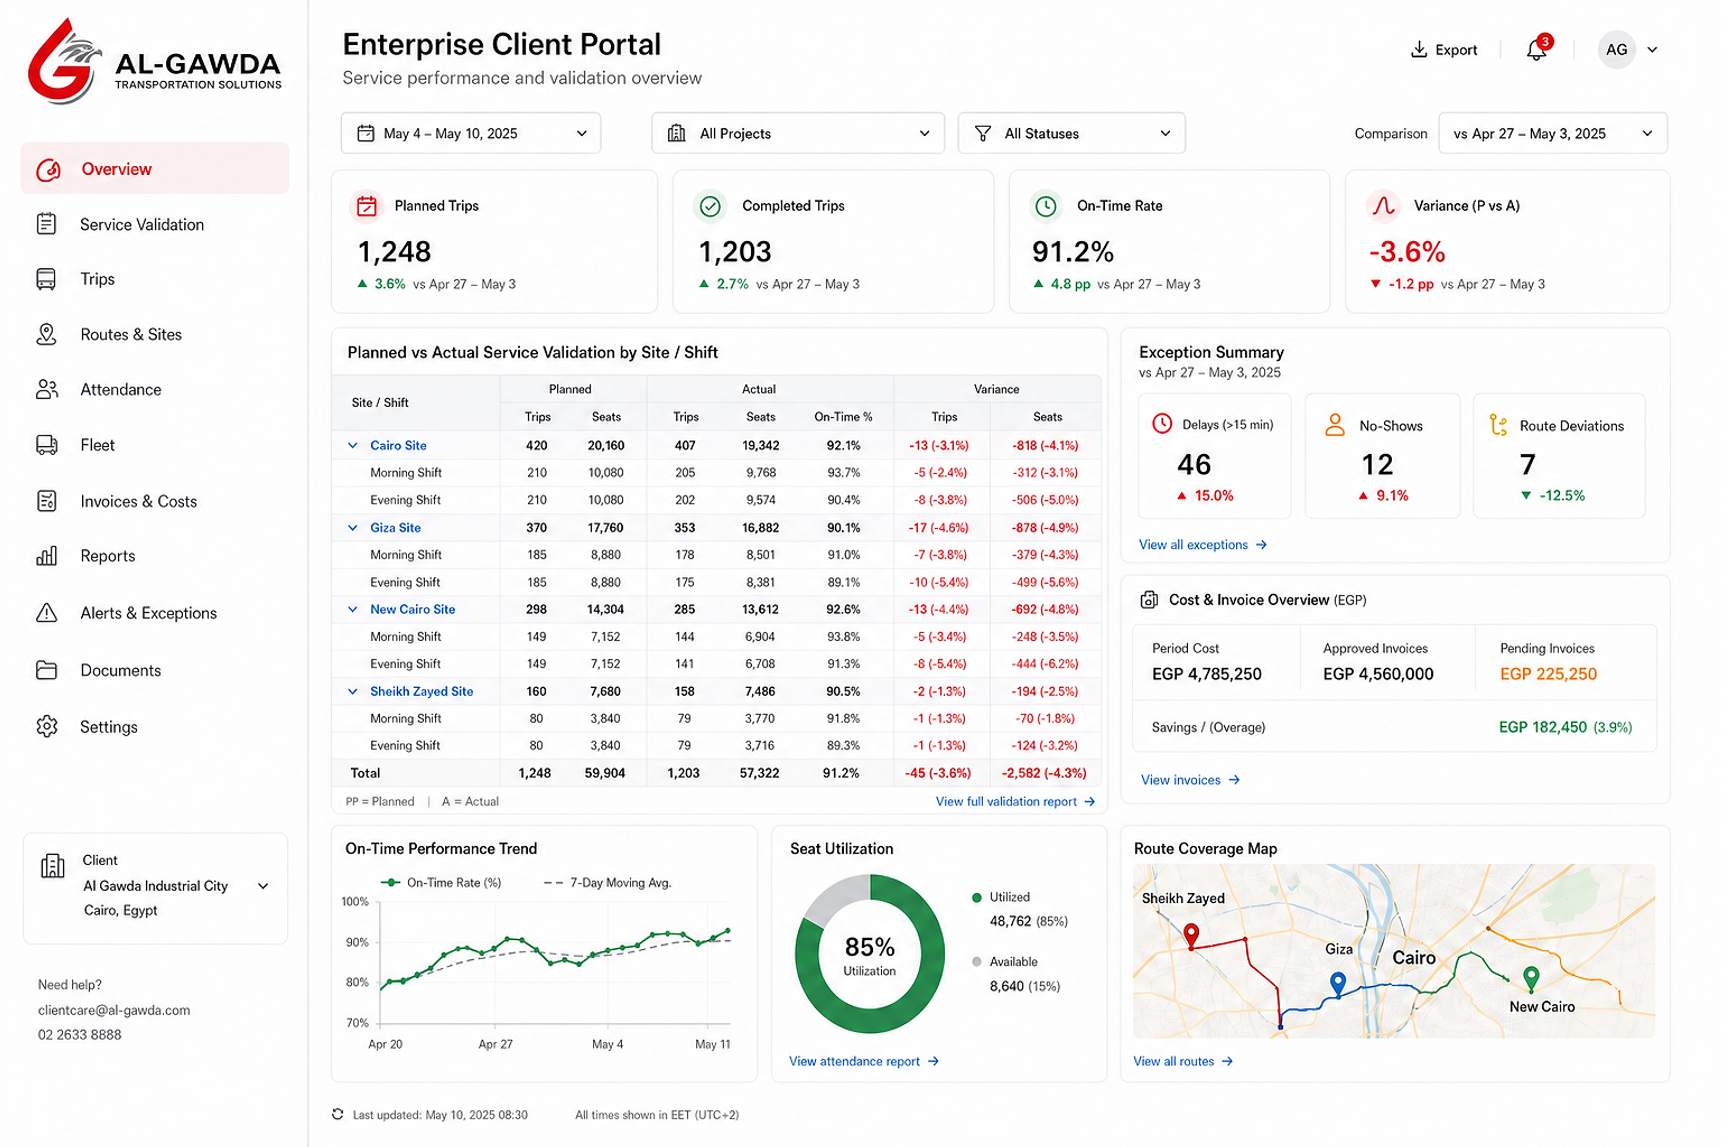Open the All Projects dropdown
Image resolution: width=1721 pixels, height=1147 pixels.
(798, 133)
